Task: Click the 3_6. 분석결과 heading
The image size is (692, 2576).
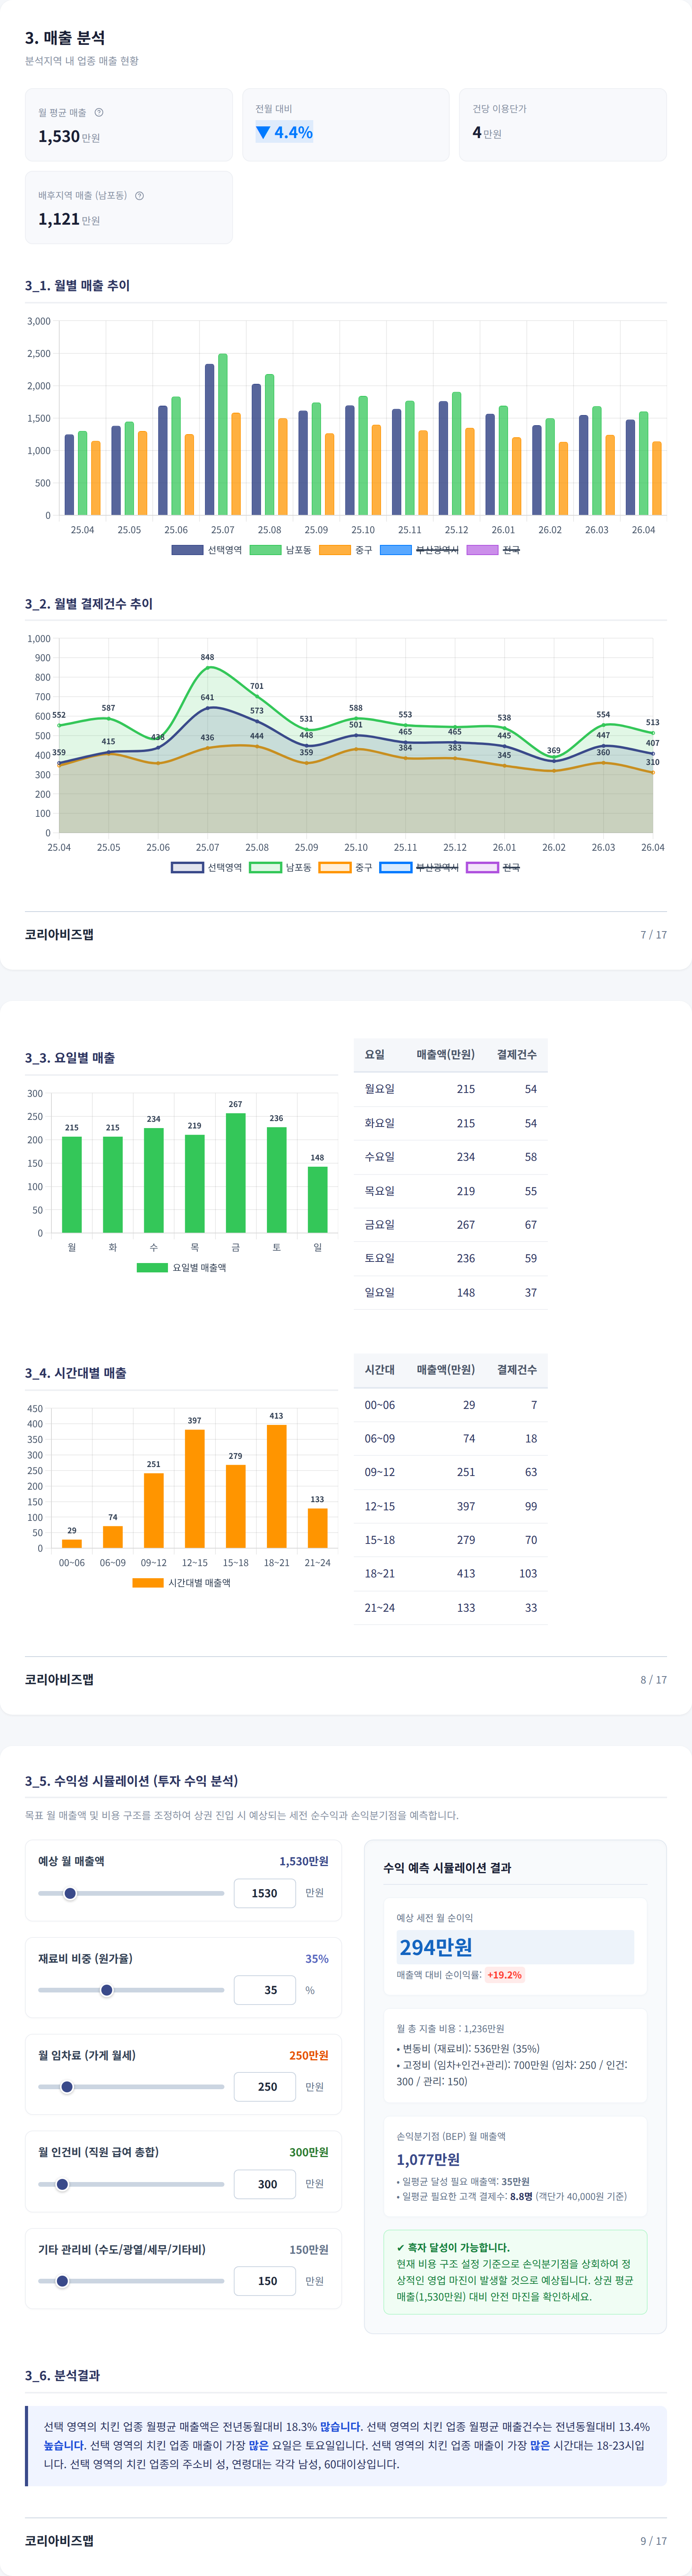Action: [x=62, y=2375]
